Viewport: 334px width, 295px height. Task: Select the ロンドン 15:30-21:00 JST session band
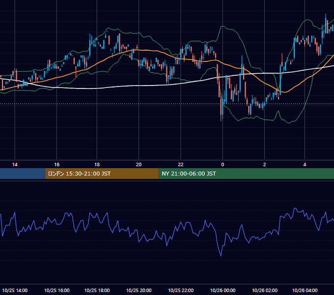(x=102, y=174)
